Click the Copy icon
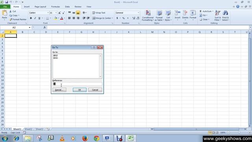Viewport: 252px width, 142px height. pyautogui.click(x=11, y=15)
